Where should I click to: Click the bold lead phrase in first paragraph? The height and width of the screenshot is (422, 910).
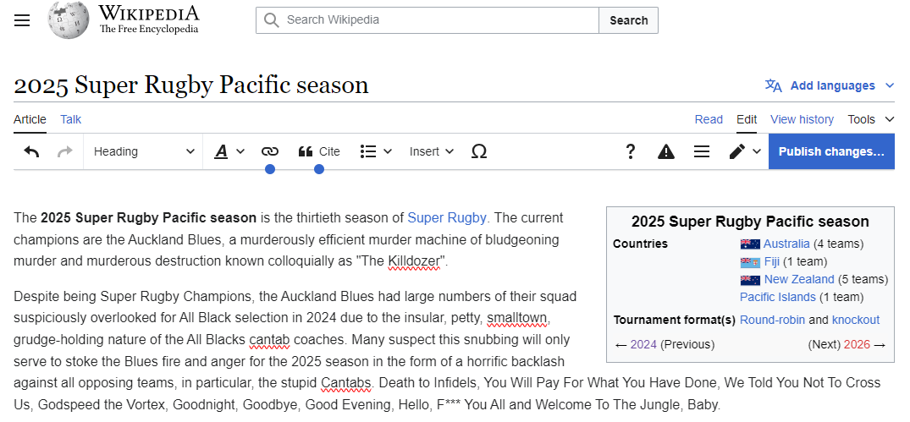(x=149, y=218)
